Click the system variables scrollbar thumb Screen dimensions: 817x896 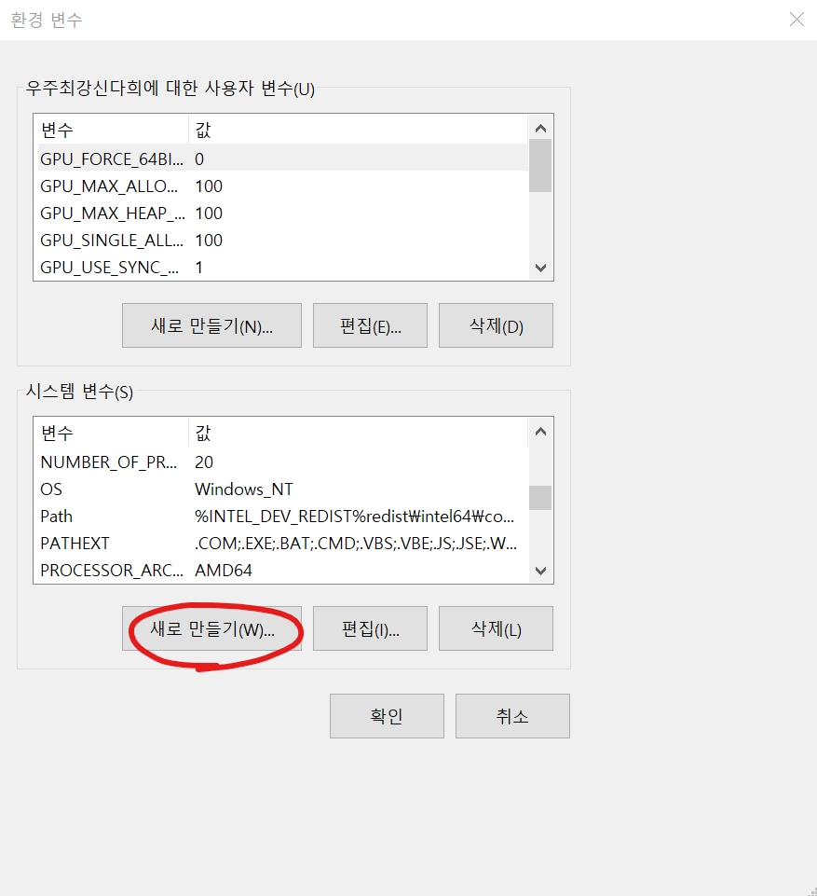click(540, 498)
